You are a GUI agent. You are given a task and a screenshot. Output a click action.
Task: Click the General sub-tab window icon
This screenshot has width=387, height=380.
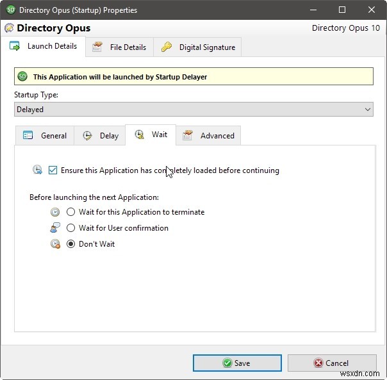click(28, 135)
